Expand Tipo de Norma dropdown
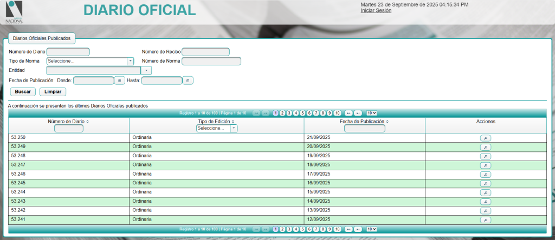555x240 pixels. coord(130,61)
